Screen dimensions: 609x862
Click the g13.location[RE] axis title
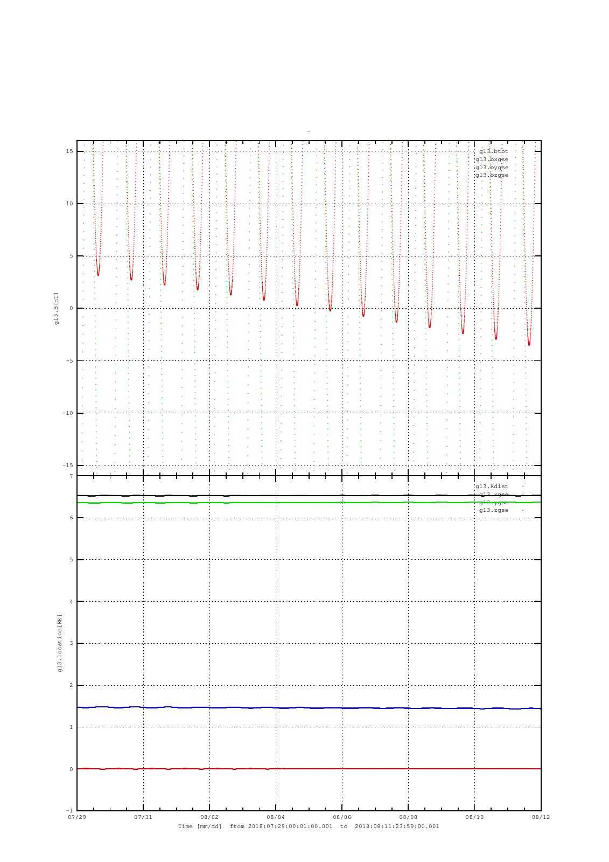60,643
